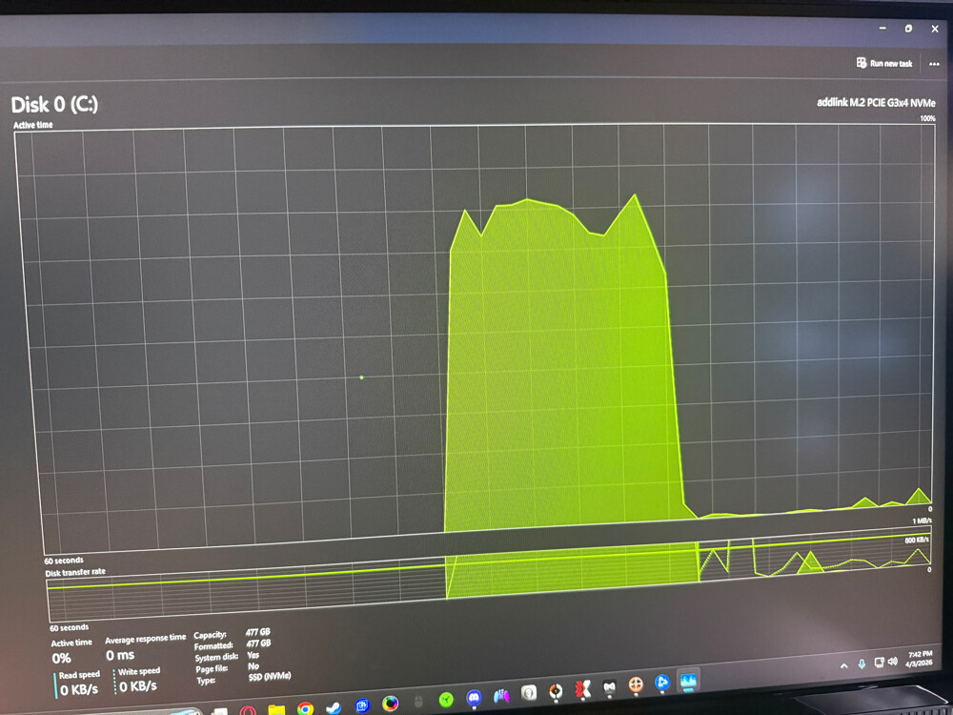Click the Read speed "0 KB/s" value
This screenshot has width=953, height=715.
(x=79, y=690)
